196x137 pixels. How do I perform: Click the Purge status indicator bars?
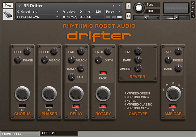pos(114,17)
